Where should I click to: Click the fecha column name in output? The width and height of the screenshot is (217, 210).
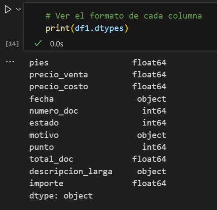coord(42,99)
